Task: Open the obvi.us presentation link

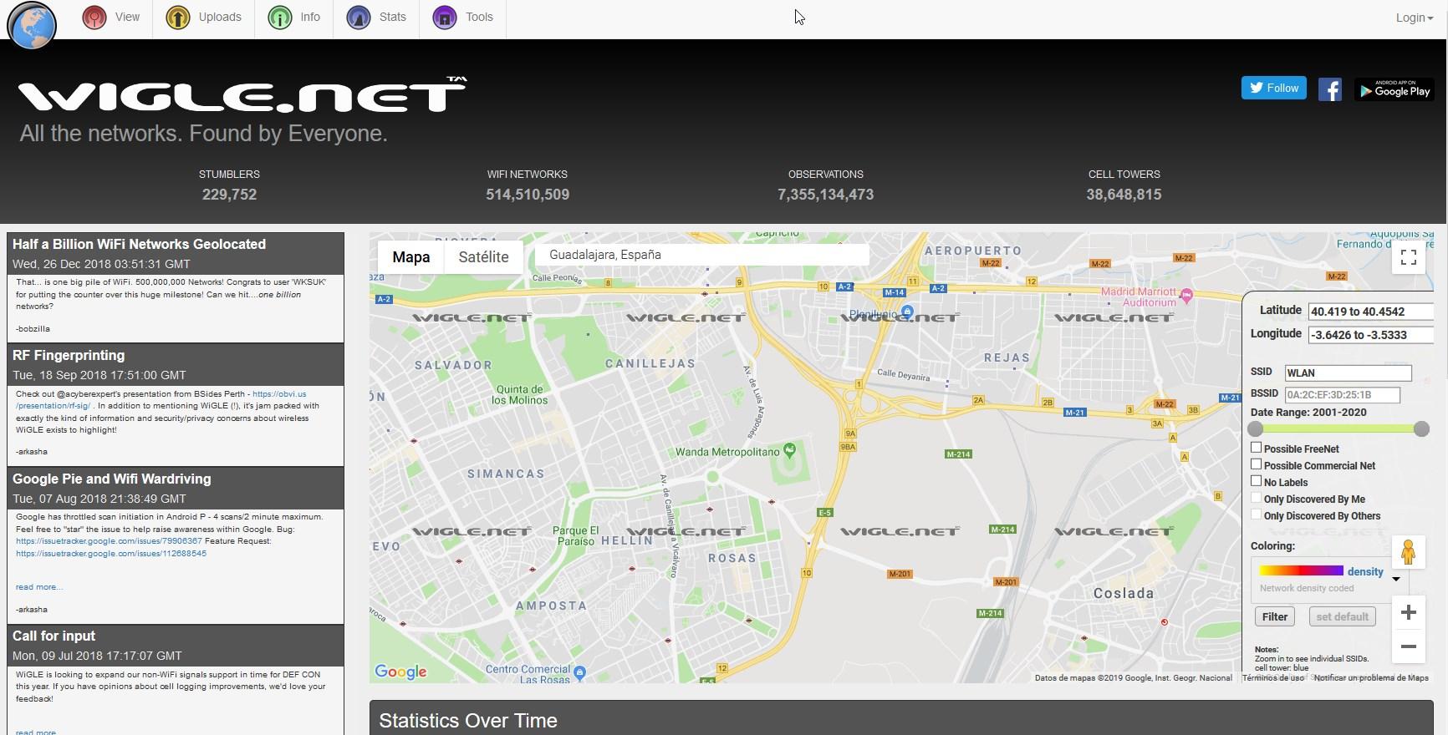Action: click(x=161, y=400)
